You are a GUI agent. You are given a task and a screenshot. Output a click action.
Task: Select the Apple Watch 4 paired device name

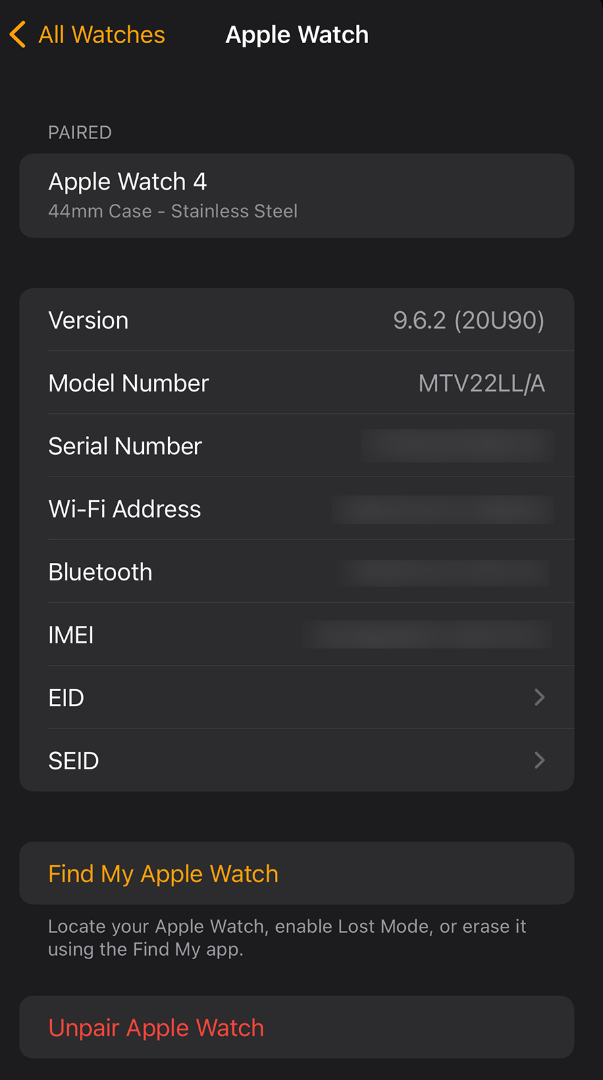[x=128, y=182]
